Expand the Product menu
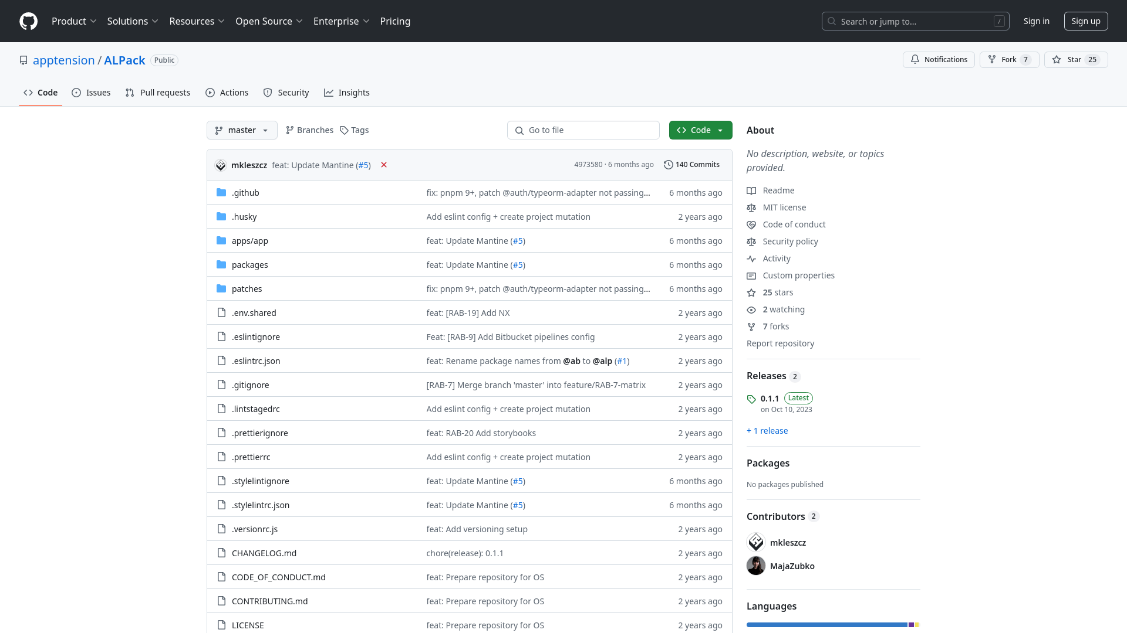The width and height of the screenshot is (1127, 633). click(74, 21)
